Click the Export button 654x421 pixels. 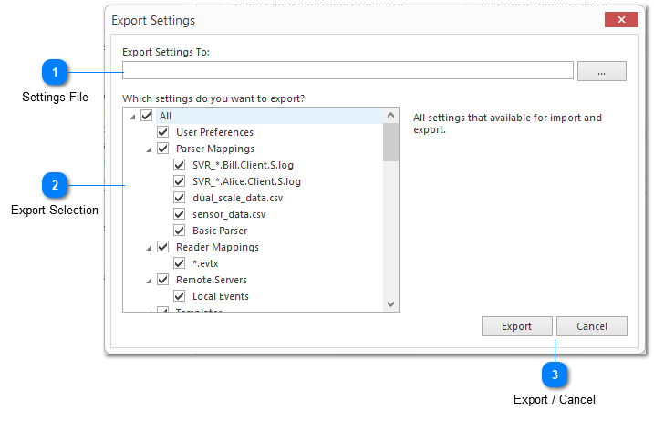(517, 326)
